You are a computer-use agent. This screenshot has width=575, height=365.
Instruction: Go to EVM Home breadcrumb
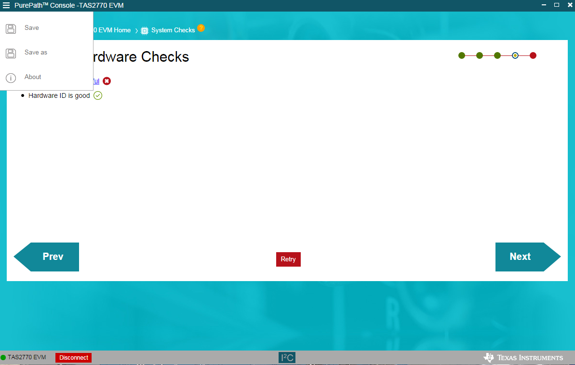pyautogui.click(x=112, y=30)
